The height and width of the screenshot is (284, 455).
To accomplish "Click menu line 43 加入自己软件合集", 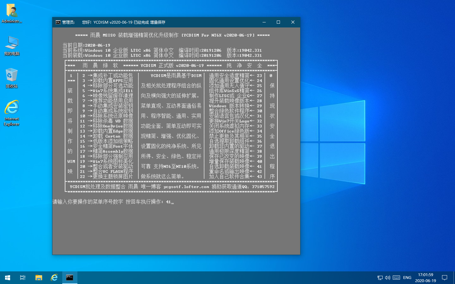I will 235,177.
